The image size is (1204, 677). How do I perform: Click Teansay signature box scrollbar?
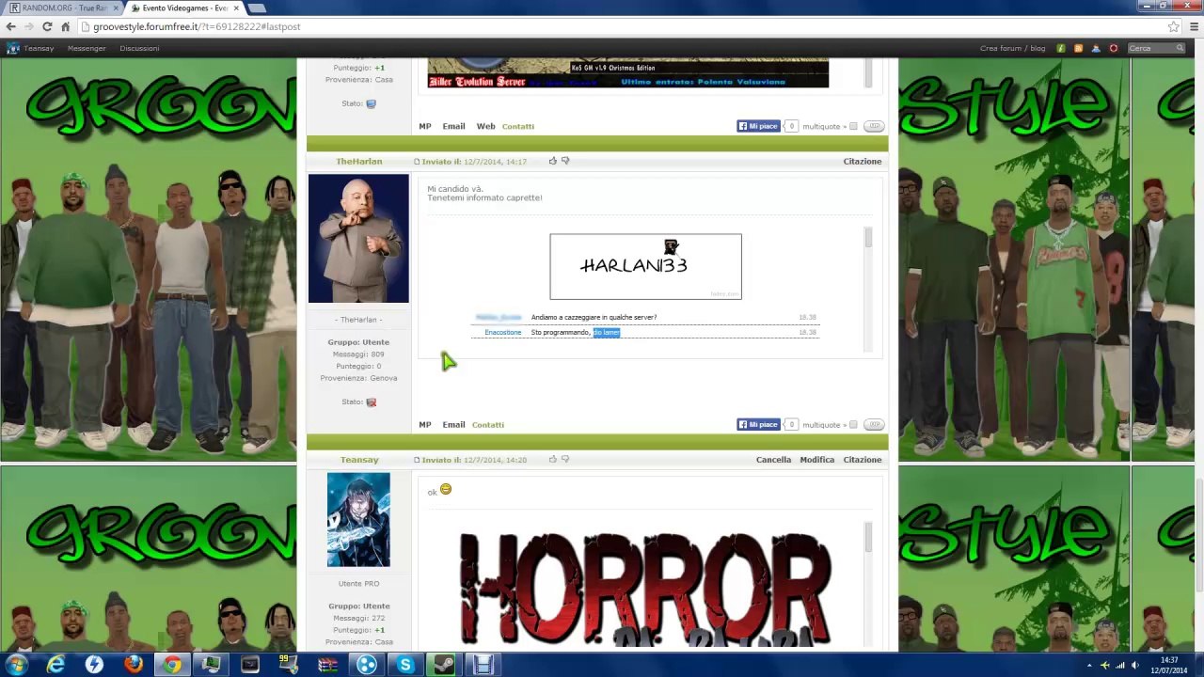[868, 583]
